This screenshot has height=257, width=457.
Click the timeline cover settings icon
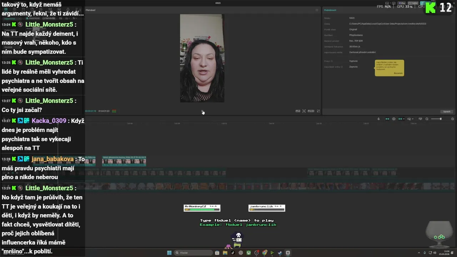[420, 119]
